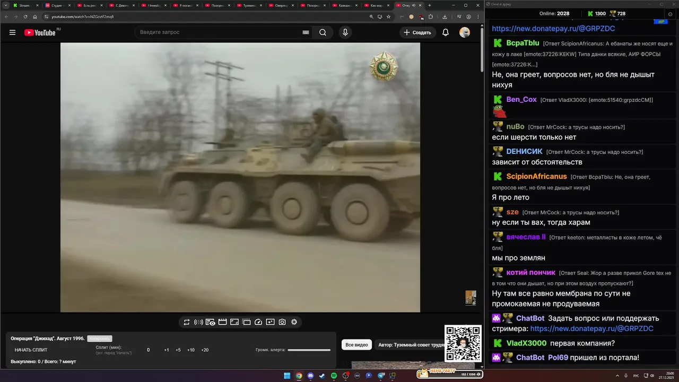Click the Создать create button

[x=417, y=32]
